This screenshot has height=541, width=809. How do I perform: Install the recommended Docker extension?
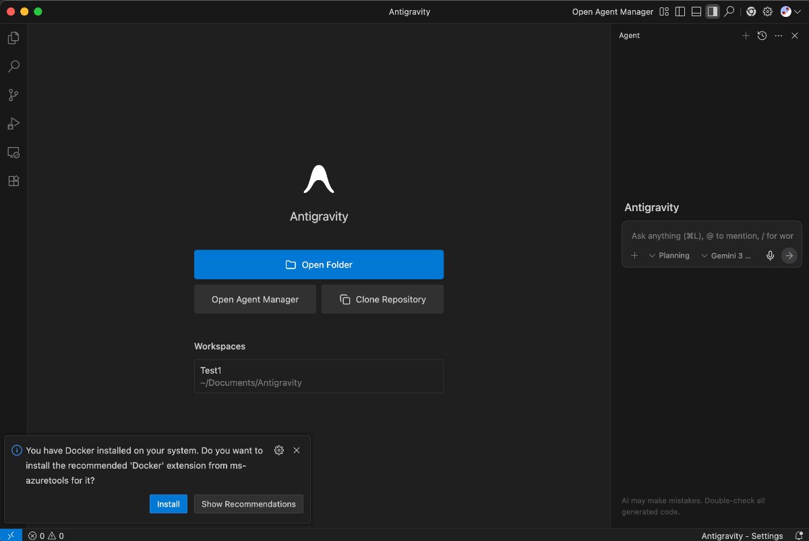pyautogui.click(x=168, y=504)
